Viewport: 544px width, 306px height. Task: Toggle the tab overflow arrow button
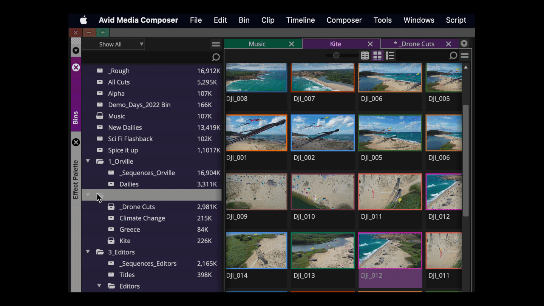[x=464, y=43]
